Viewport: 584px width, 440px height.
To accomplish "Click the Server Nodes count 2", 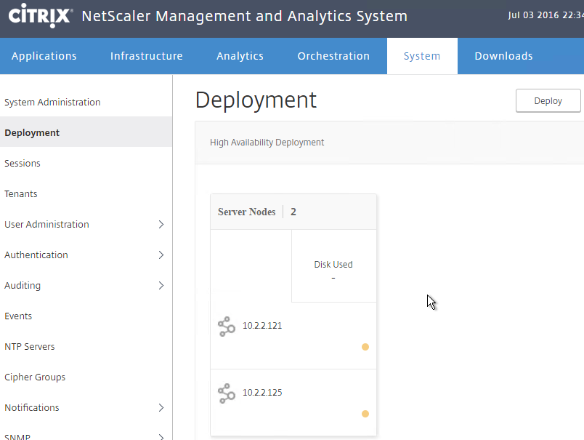I will (x=293, y=212).
